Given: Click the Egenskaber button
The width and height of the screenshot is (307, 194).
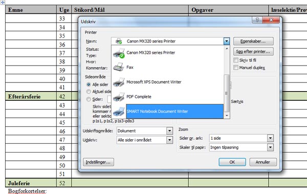Looking at the screenshot, I should point(253,41).
